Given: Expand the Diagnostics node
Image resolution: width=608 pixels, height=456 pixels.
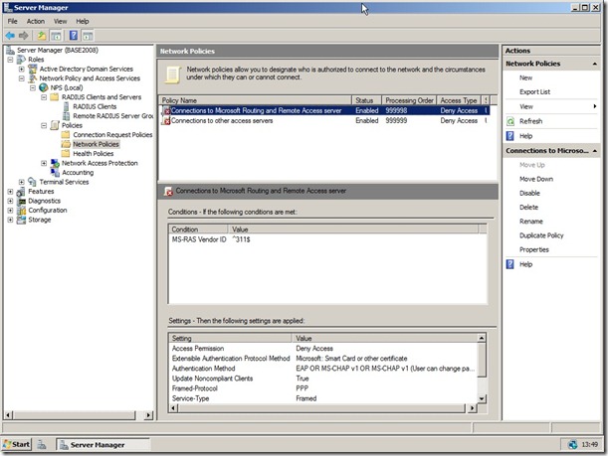Looking at the screenshot, I should click(x=10, y=201).
